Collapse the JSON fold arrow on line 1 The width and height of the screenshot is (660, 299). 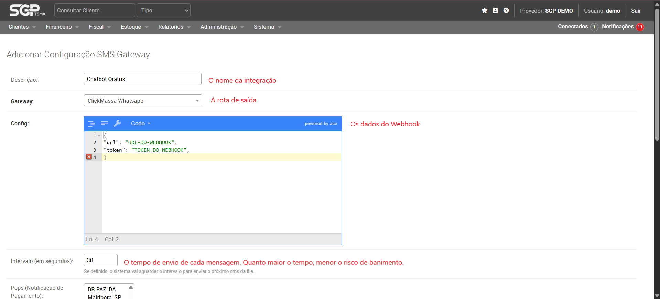point(99,135)
